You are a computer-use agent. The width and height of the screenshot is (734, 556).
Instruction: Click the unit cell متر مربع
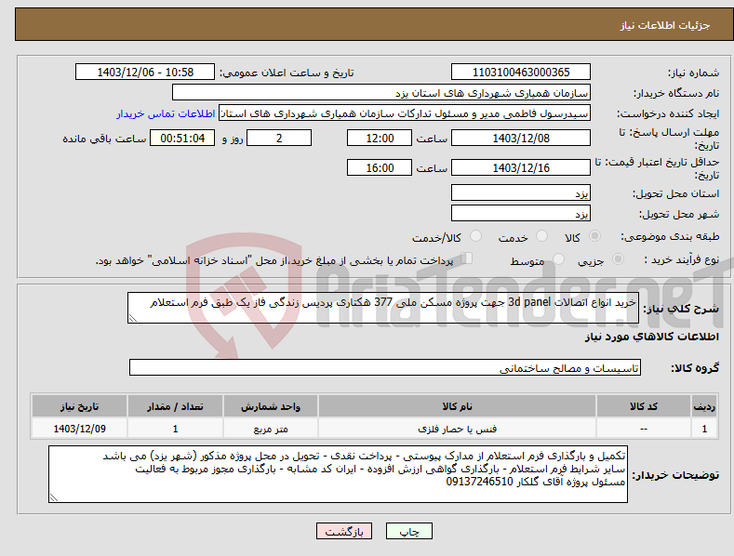point(271,429)
